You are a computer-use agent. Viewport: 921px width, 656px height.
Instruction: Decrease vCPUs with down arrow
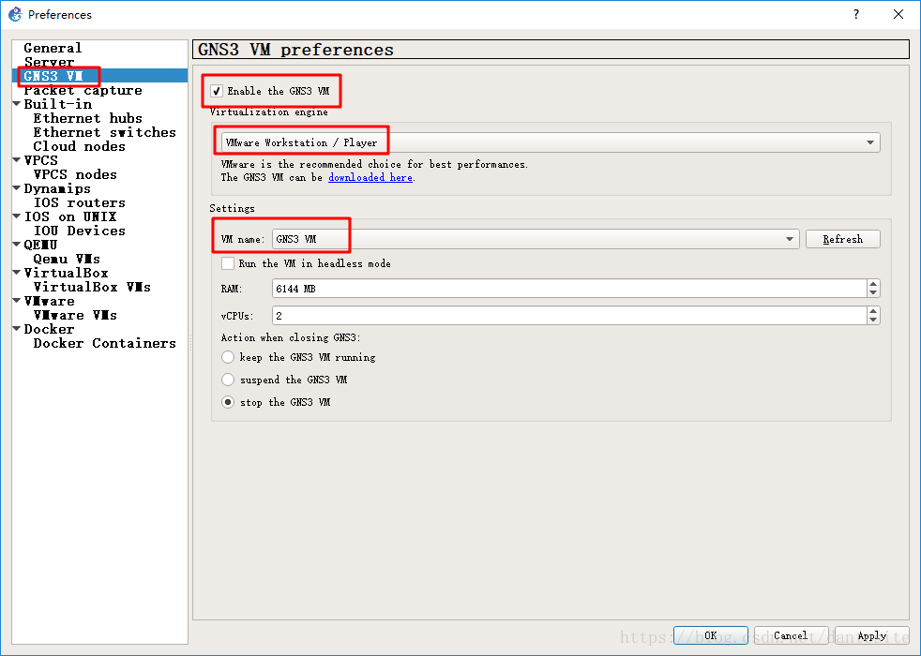pyautogui.click(x=873, y=320)
